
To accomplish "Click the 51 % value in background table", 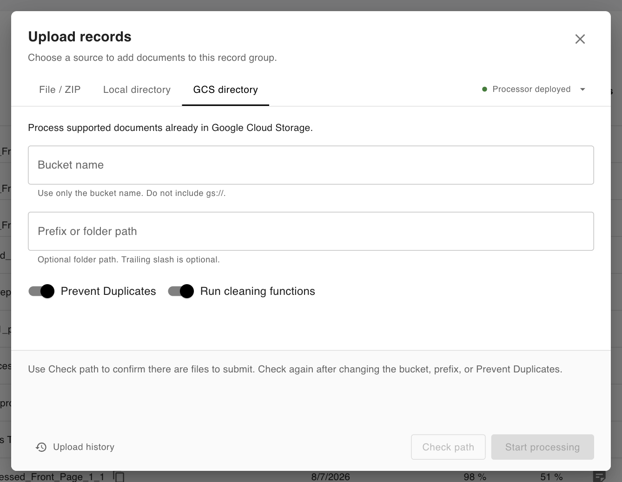I will click(x=551, y=477).
